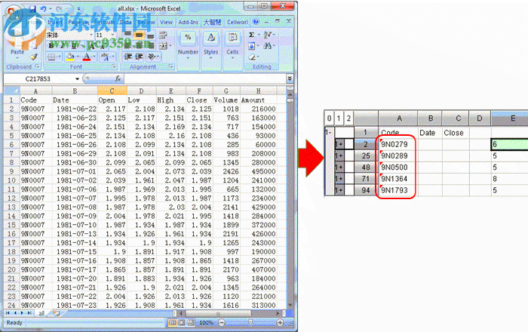Click the Excel help question mark icon
This screenshot has width=528, height=332.
(x=256, y=22)
